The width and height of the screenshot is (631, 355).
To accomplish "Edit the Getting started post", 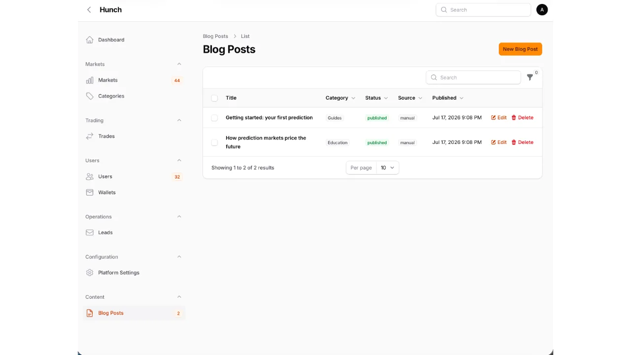I will [498, 118].
